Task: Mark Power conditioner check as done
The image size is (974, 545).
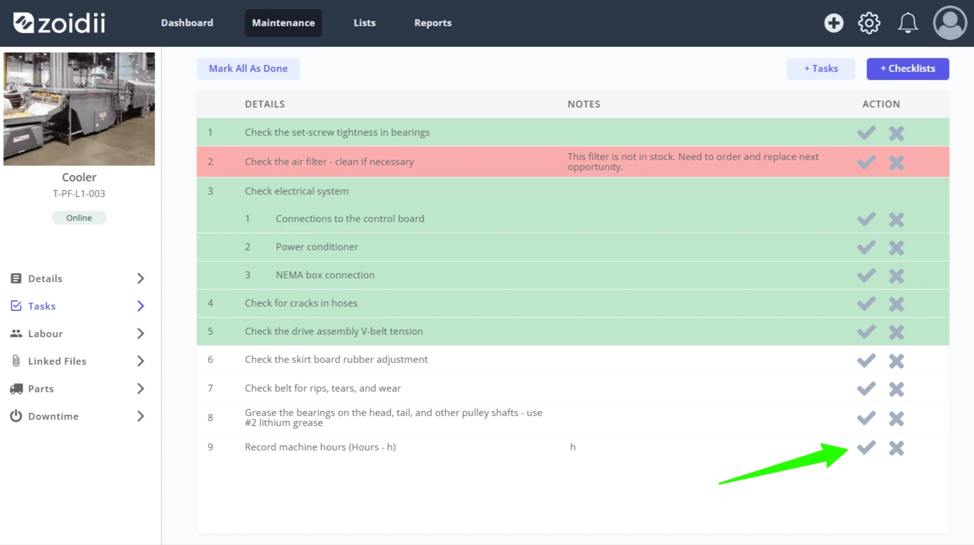Action: click(x=866, y=247)
